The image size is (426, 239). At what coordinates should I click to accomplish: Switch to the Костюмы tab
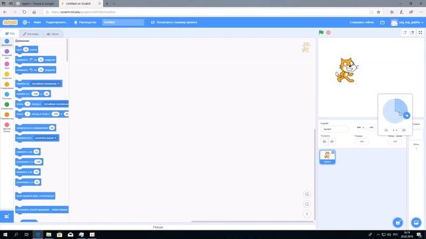(31, 34)
